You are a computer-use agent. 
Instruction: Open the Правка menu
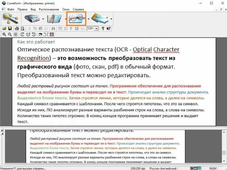(22, 9)
